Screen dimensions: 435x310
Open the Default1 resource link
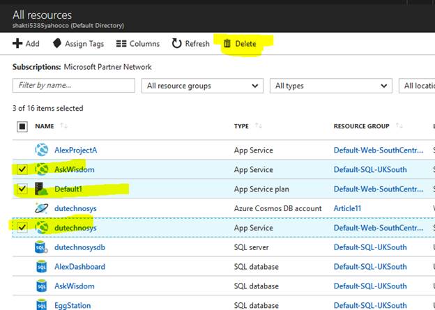(68, 189)
